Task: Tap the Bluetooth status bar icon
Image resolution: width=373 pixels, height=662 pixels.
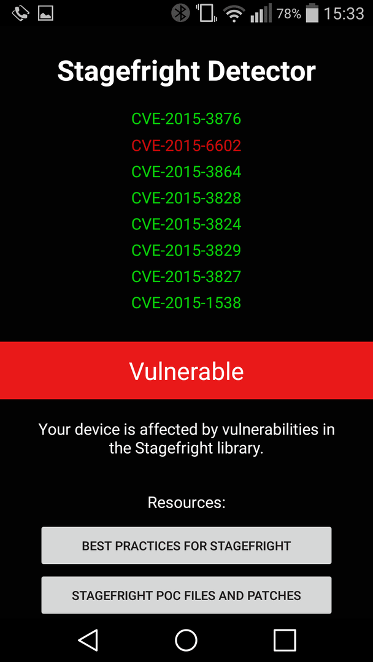Action: click(x=181, y=13)
